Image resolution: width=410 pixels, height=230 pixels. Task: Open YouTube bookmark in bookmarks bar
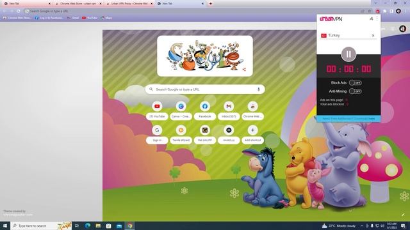(x=90, y=18)
